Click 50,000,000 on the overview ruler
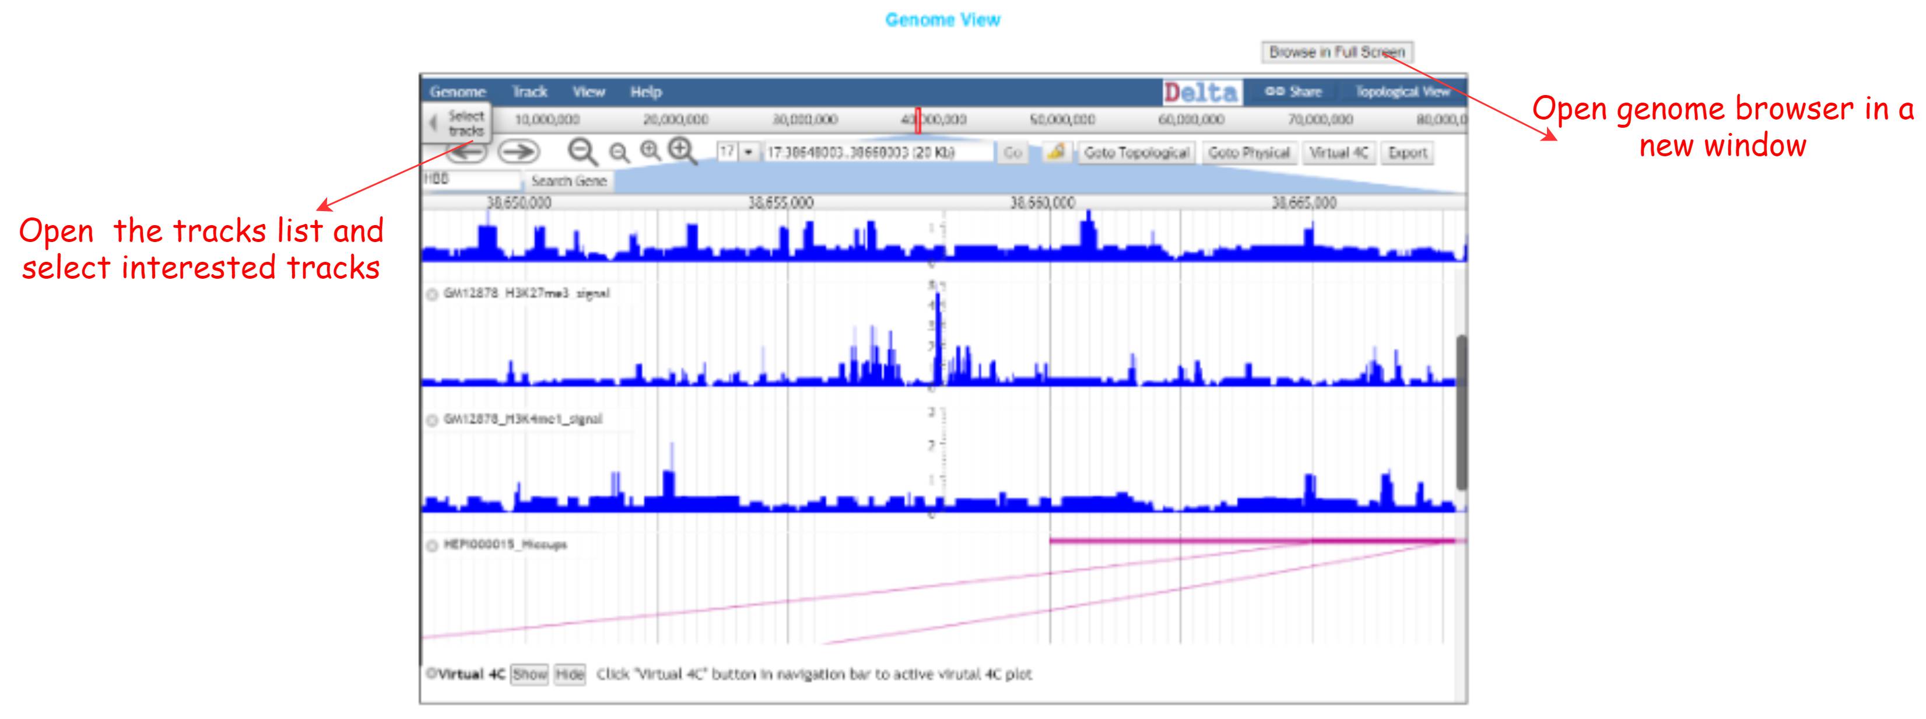The width and height of the screenshot is (1926, 719). [x=1062, y=120]
